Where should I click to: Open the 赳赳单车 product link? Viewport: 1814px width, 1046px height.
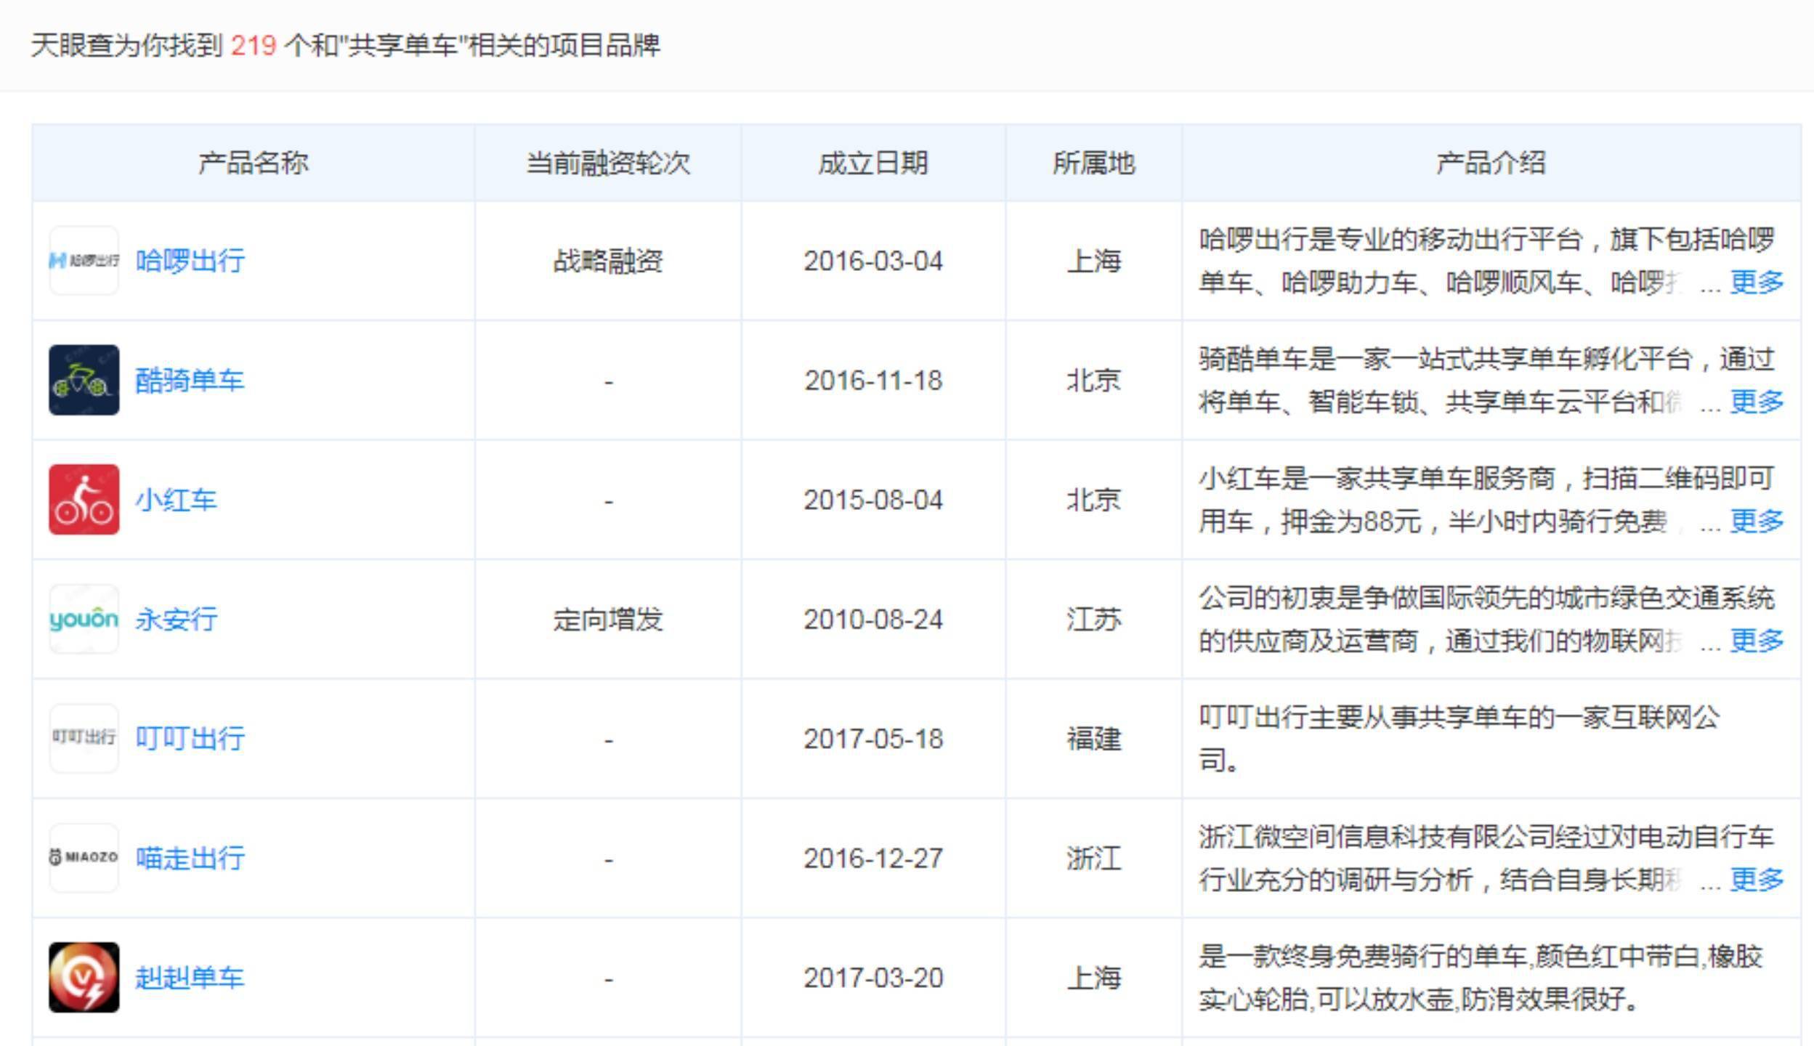(190, 978)
